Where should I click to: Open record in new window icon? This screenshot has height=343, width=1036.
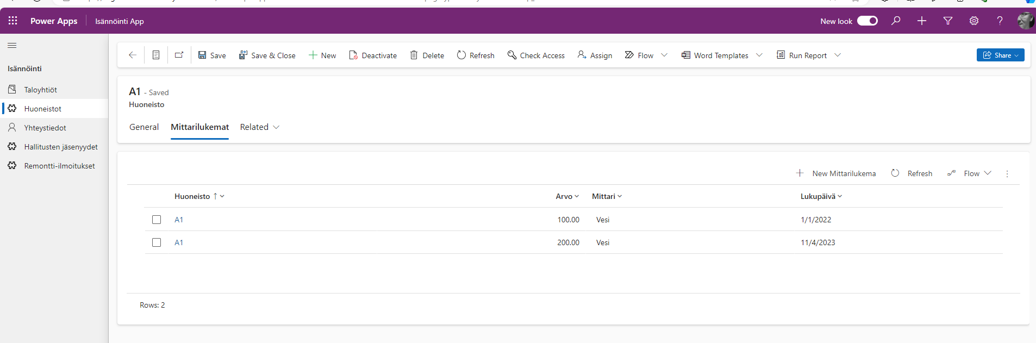tap(179, 55)
